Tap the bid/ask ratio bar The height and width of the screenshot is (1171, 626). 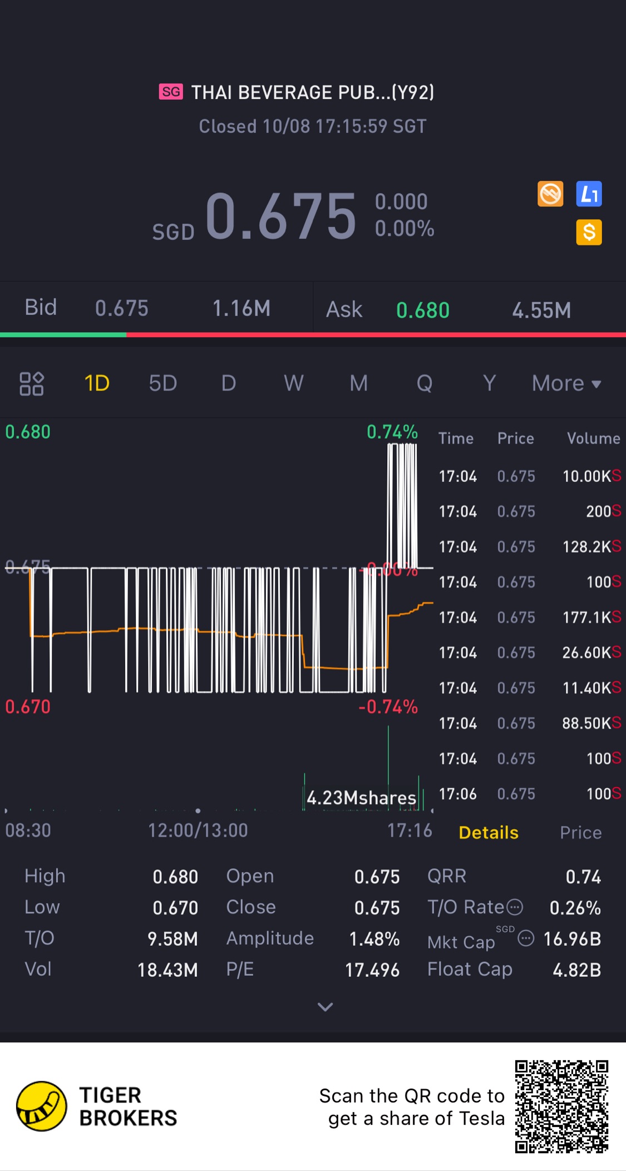point(313,334)
